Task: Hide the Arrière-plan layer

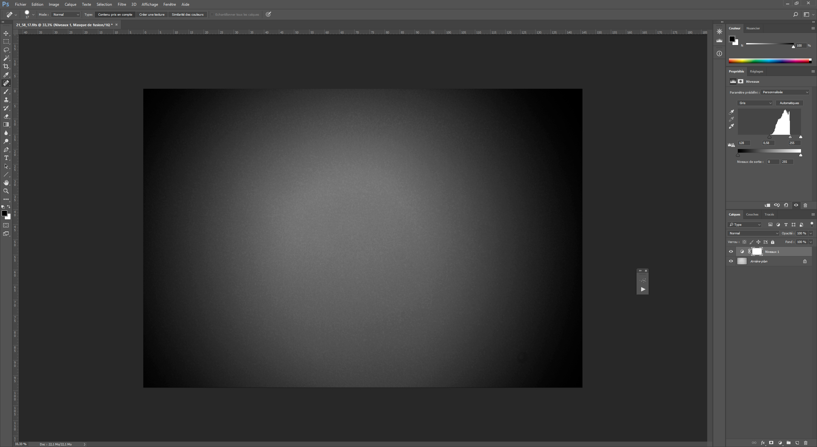Action: pos(731,261)
